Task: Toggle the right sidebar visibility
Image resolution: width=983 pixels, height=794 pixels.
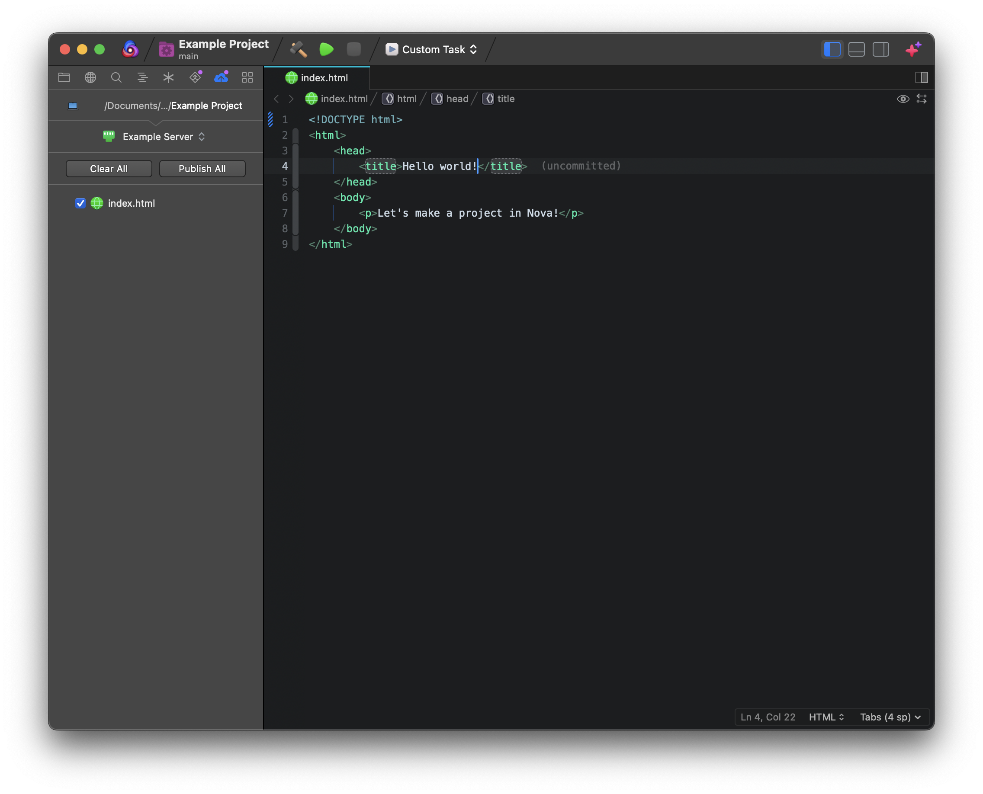Action: point(880,49)
